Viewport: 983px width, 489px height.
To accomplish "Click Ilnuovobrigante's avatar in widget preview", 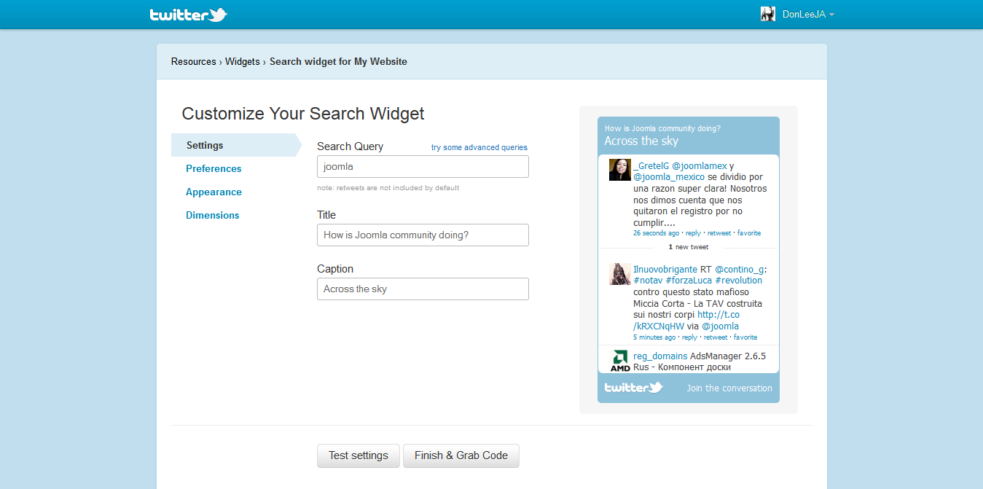I will [x=620, y=274].
